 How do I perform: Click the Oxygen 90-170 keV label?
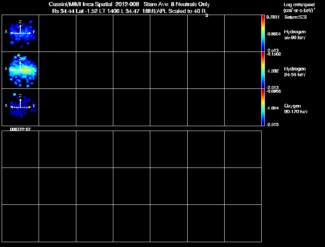(x=296, y=109)
